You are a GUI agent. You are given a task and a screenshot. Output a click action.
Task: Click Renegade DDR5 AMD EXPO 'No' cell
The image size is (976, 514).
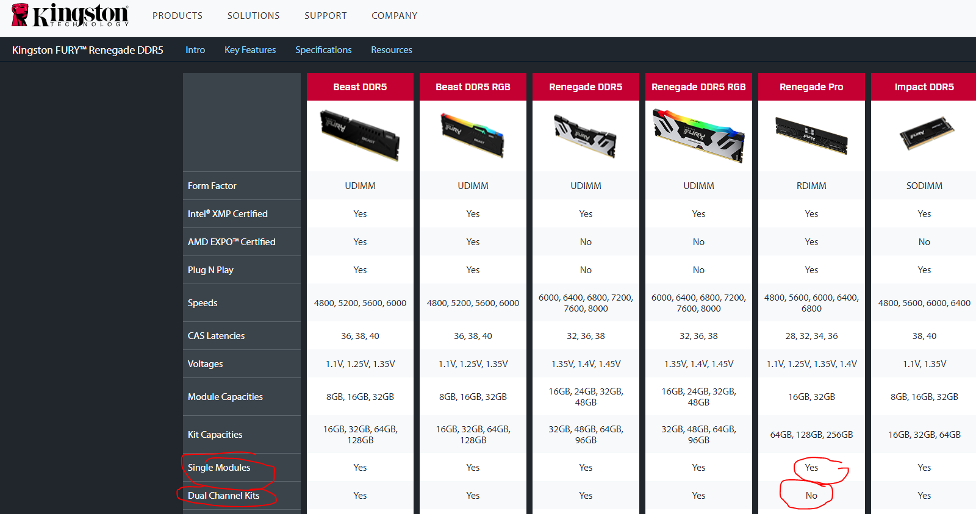(586, 242)
